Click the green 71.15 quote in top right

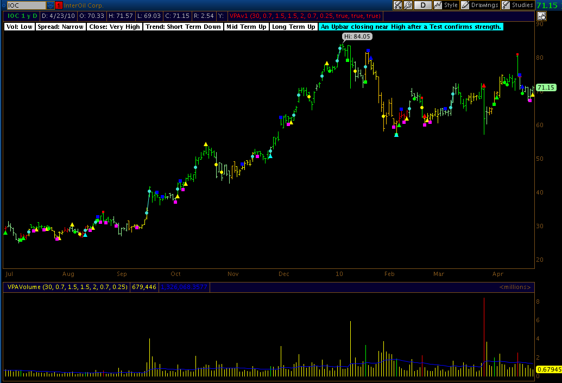(547, 5)
